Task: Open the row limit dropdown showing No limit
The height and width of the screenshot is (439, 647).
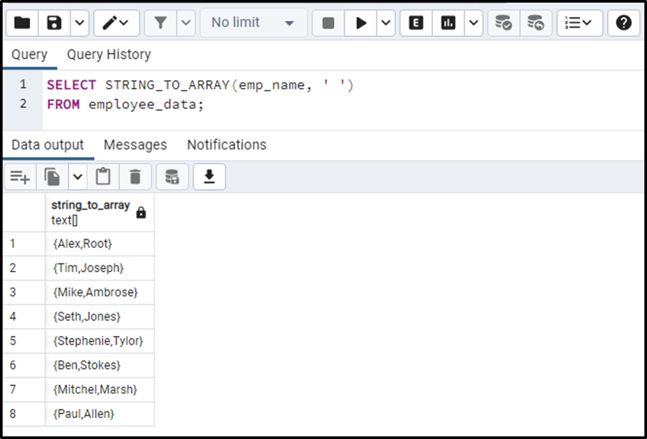Action: tap(253, 22)
